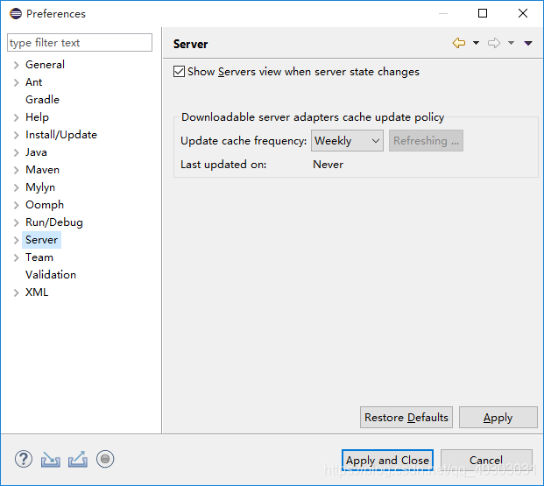Click Apply and Close
The height and width of the screenshot is (486, 544).
(x=387, y=461)
